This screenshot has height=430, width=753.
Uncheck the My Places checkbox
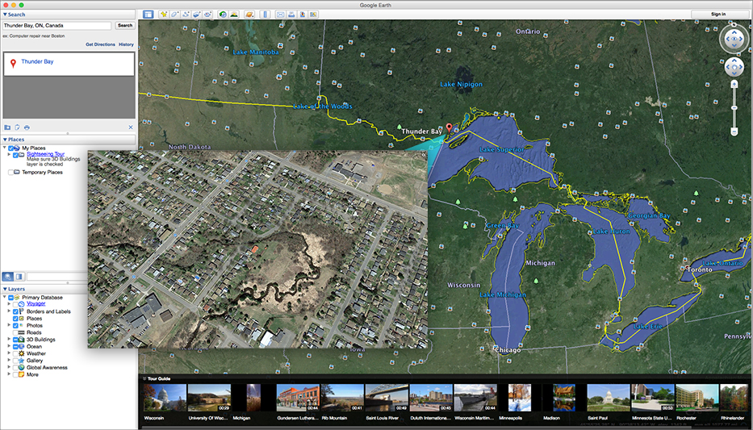pos(10,148)
